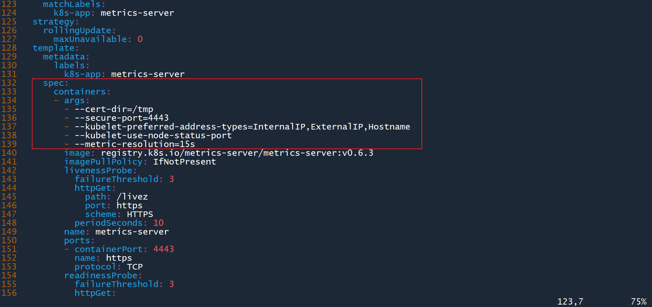Click the livenessProbe key
The width and height of the screenshot is (652, 307).
point(98,170)
